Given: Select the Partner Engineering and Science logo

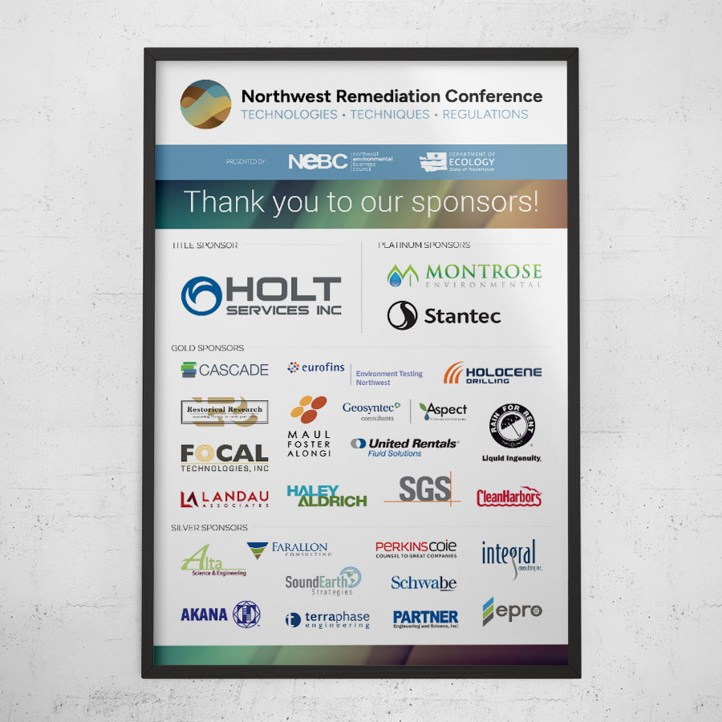Looking at the screenshot, I should 425,619.
